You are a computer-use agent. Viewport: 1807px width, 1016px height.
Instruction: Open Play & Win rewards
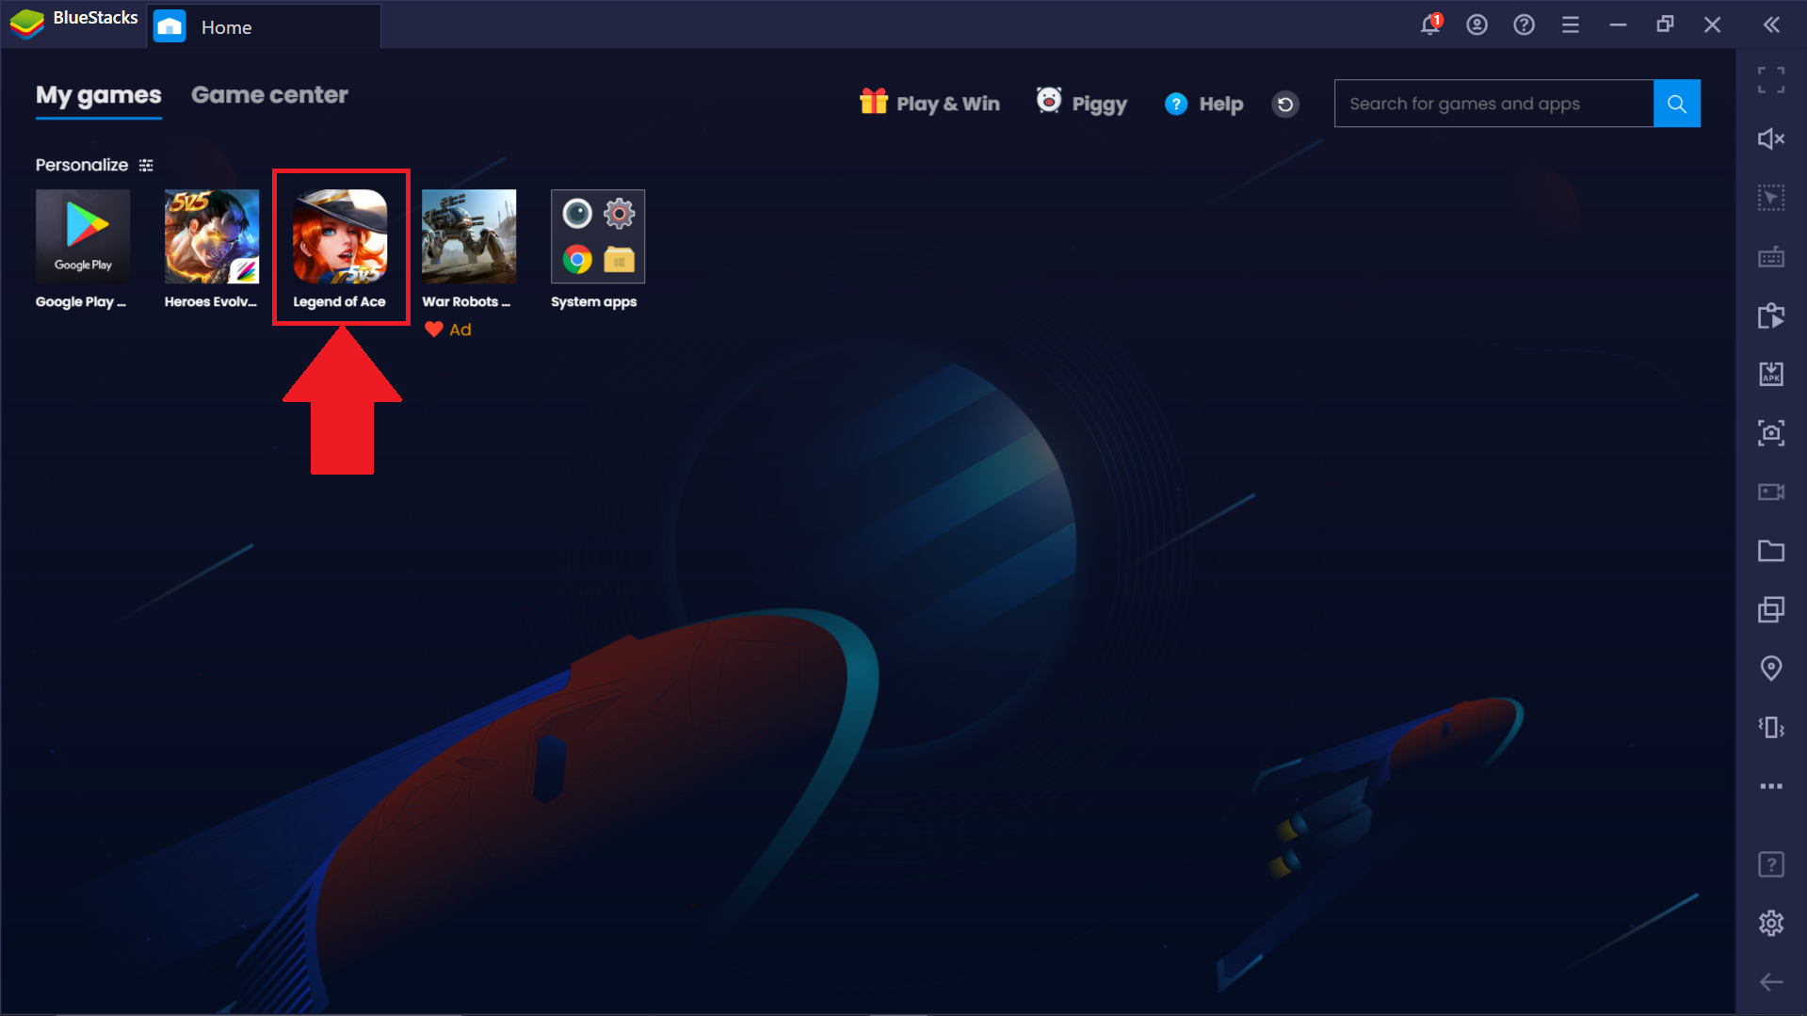[x=929, y=103]
